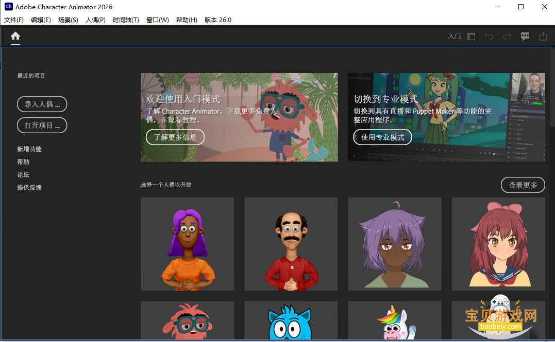
Task: Select the blue cat monster puppet
Action: pyautogui.click(x=291, y=320)
